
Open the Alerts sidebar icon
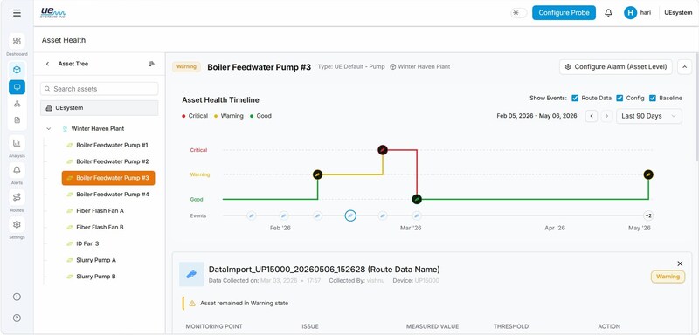17,170
